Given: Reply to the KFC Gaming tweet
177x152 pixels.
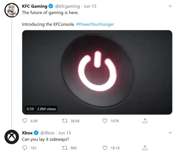Looking at the screenshot, I should tap(25, 121).
